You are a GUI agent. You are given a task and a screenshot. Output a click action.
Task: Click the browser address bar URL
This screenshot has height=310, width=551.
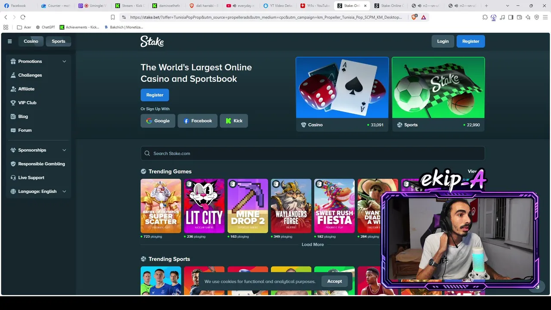266,17
